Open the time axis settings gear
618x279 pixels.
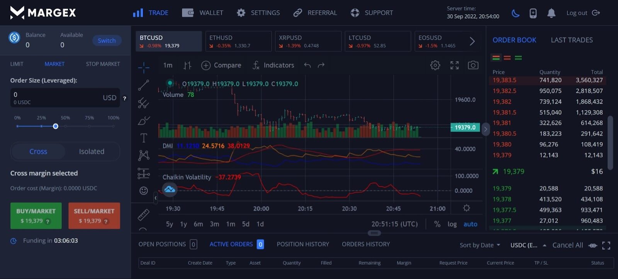[467, 208]
